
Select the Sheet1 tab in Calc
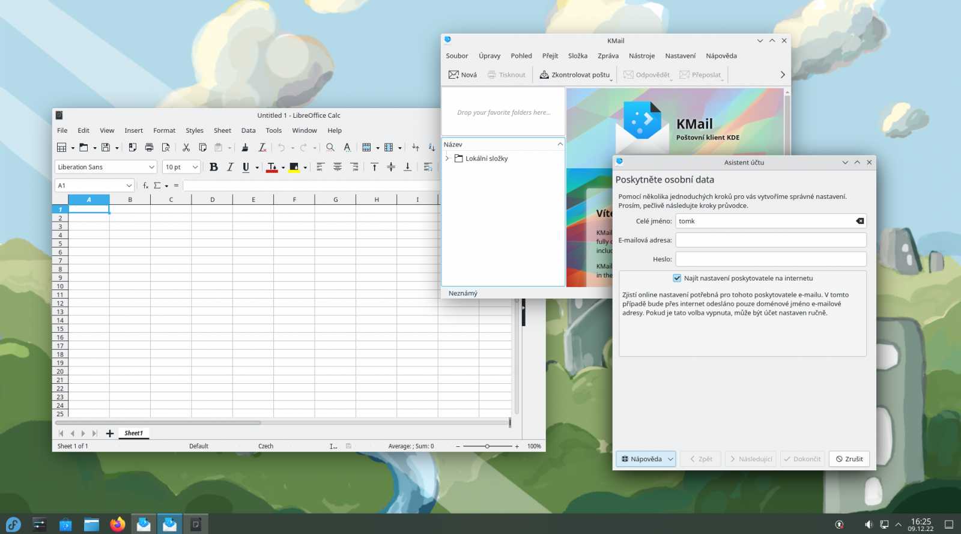tap(133, 433)
